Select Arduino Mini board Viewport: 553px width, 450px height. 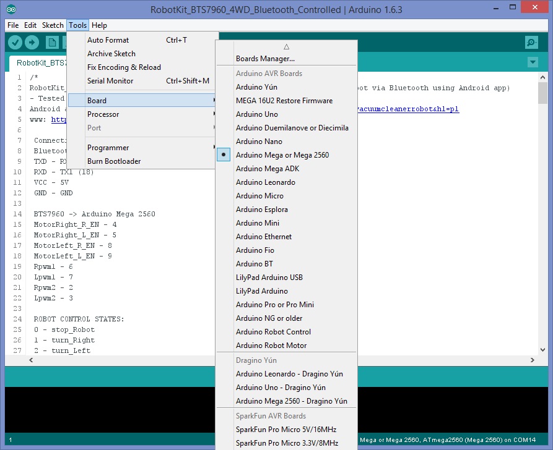coord(286,223)
